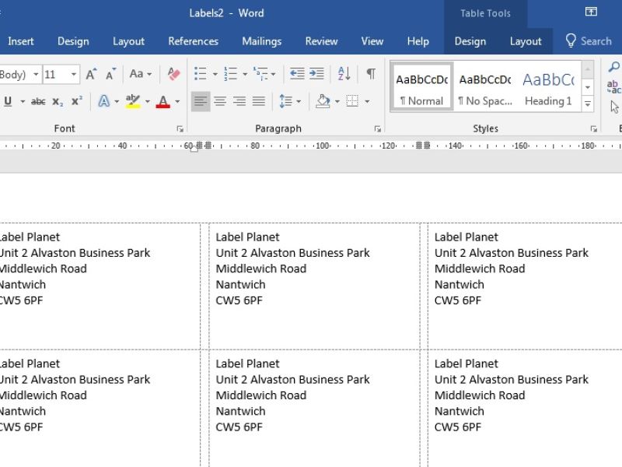The image size is (622, 467).
Task: Apply subscript formatting
Action: click(58, 101)
